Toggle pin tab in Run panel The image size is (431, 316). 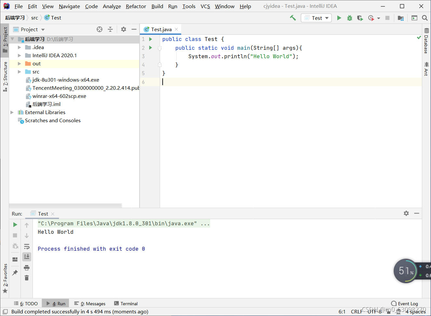tap(15, 272)
